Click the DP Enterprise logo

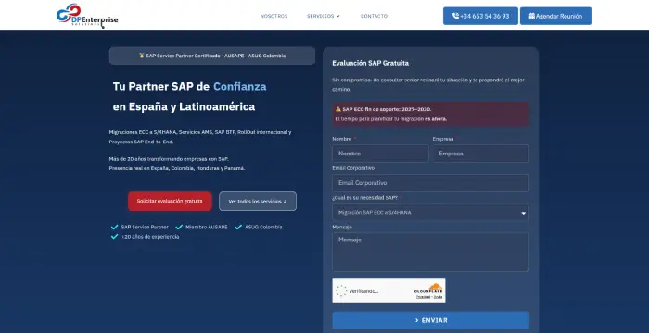(87, 16)
